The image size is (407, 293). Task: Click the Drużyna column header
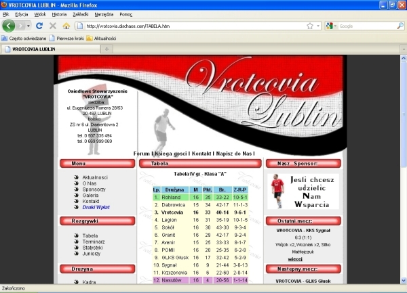tap(174, 189)
